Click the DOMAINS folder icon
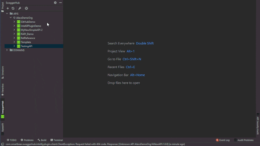Screen dimensions: 260x146 11,50
